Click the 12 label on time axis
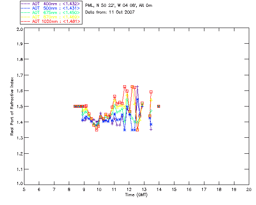The height and width of the screenshot is (205, 256). click(x=129, y=189)
